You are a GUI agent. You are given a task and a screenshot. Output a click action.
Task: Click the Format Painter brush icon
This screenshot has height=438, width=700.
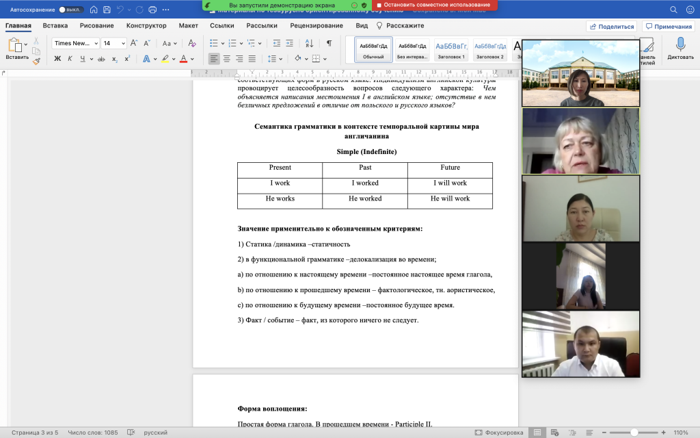[36, 61]
